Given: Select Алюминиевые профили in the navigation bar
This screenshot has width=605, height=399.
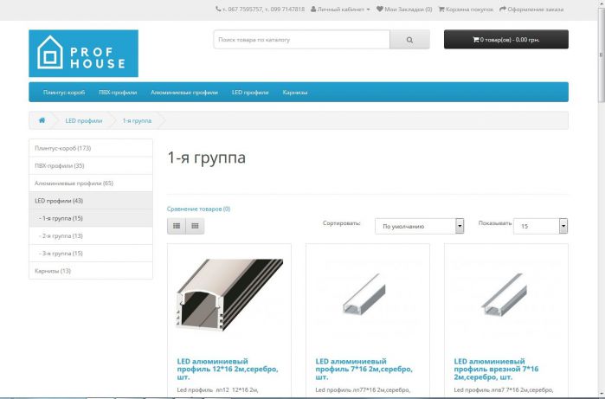Looking at the screenshot, I should point(183,92).
